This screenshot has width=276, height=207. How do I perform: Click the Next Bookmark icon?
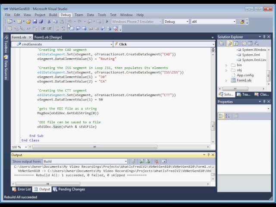click(x=84, y=28)
